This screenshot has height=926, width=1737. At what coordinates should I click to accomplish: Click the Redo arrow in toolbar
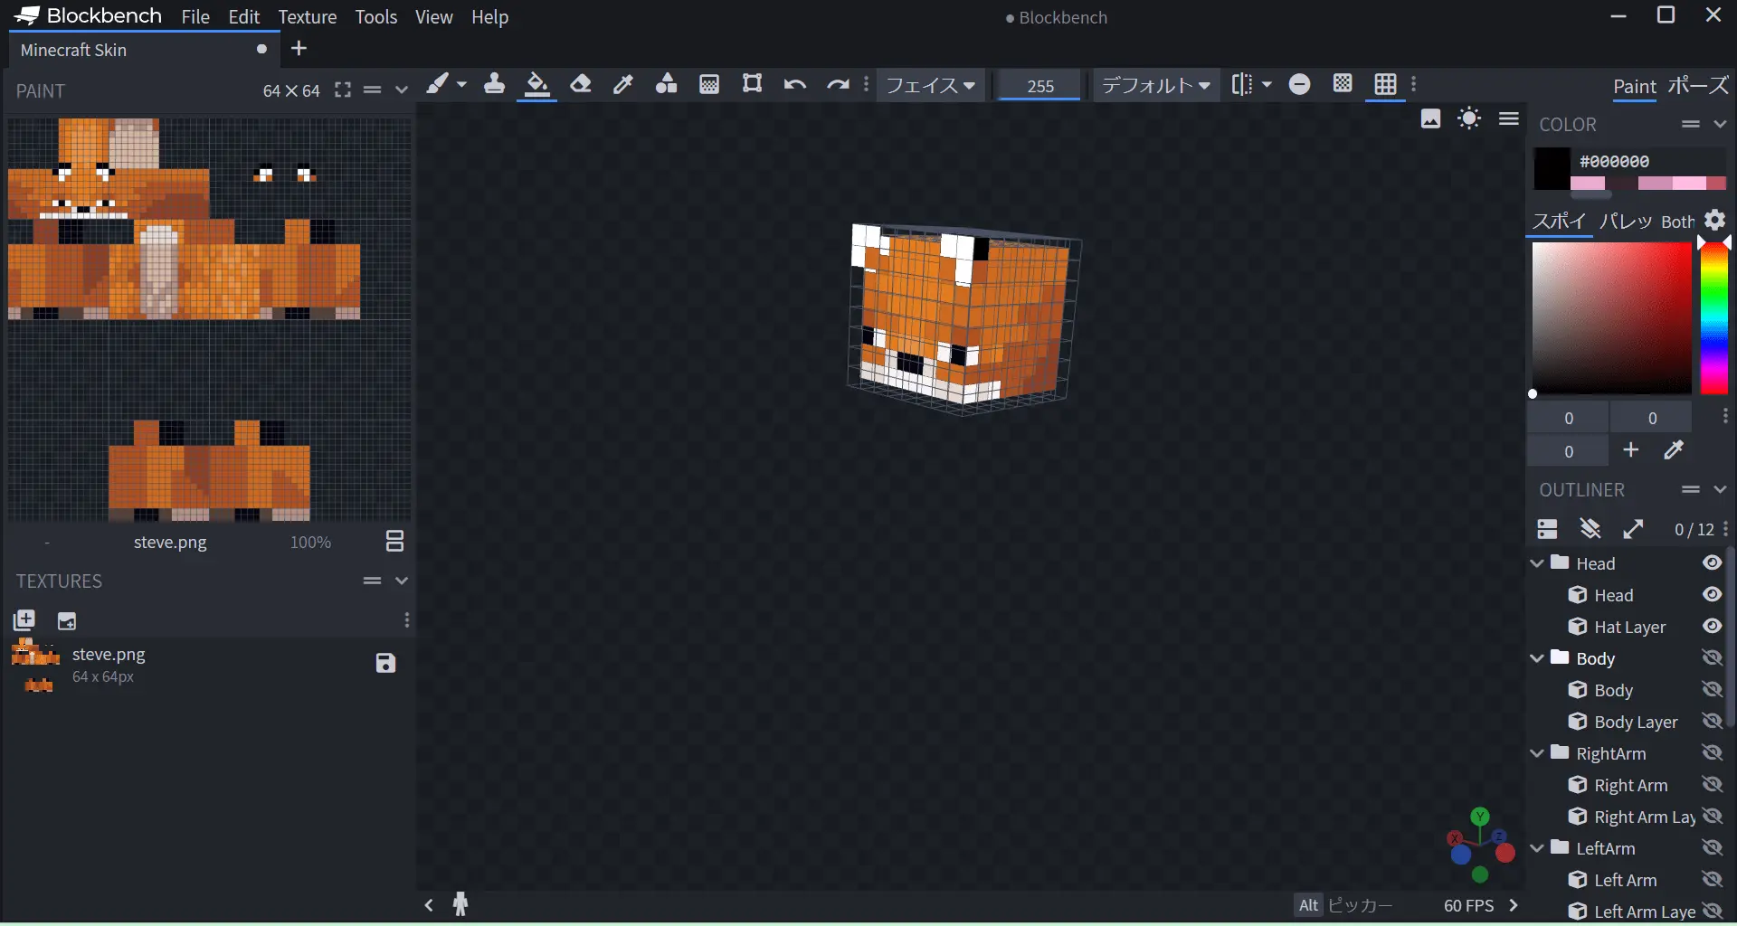(838, 85)
